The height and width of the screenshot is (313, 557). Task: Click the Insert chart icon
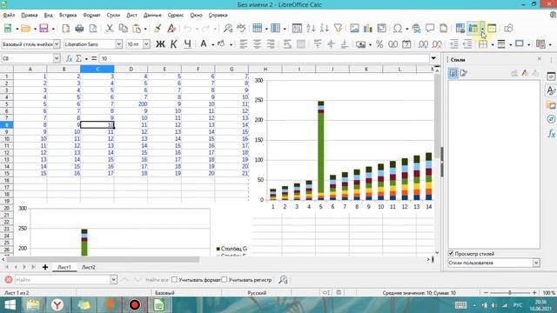click(367, 29)
